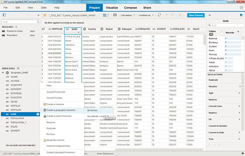This screenshot has height=156, width=245.
Task: Click the trash delete icon
Action: coord(180,15)
